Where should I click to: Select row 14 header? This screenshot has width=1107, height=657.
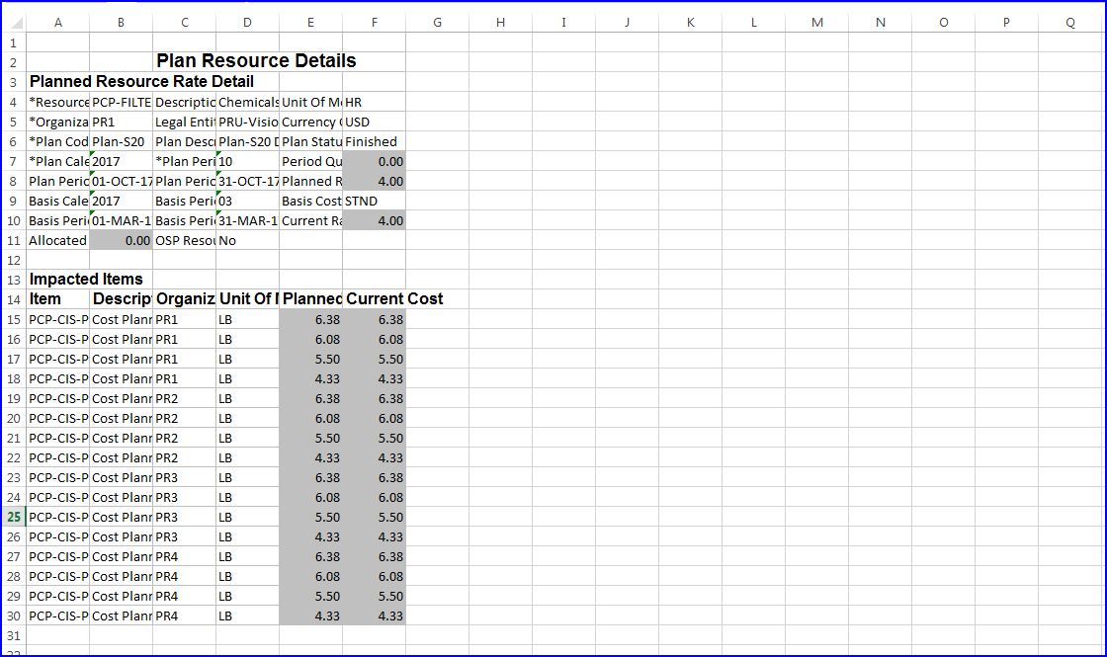click(x=14, y=299)
